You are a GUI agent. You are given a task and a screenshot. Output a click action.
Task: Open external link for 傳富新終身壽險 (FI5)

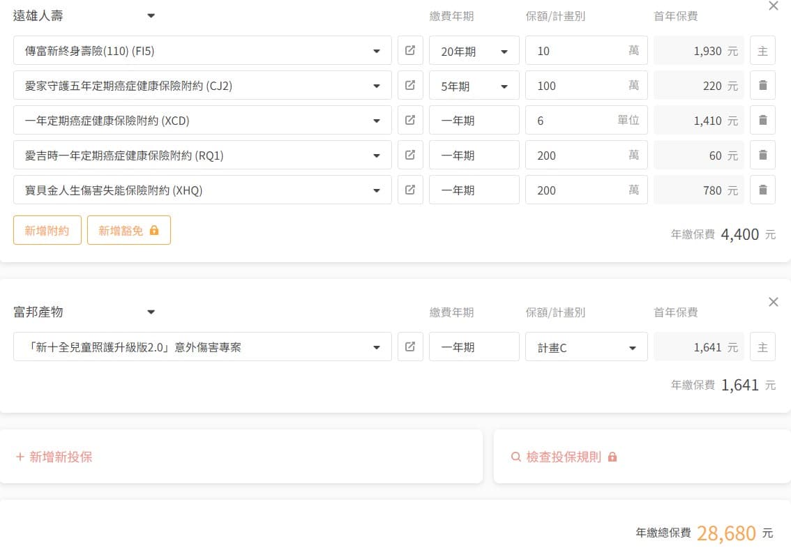coord(410,51)
